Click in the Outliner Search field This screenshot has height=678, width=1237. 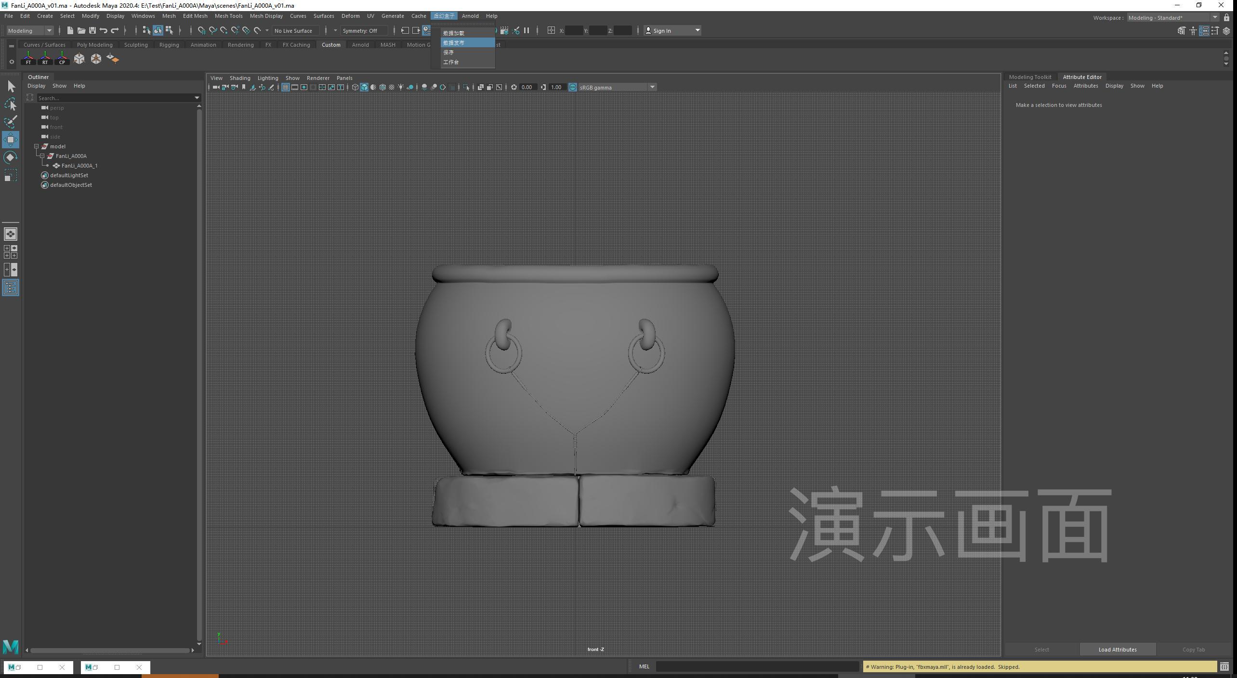[115, 98]
